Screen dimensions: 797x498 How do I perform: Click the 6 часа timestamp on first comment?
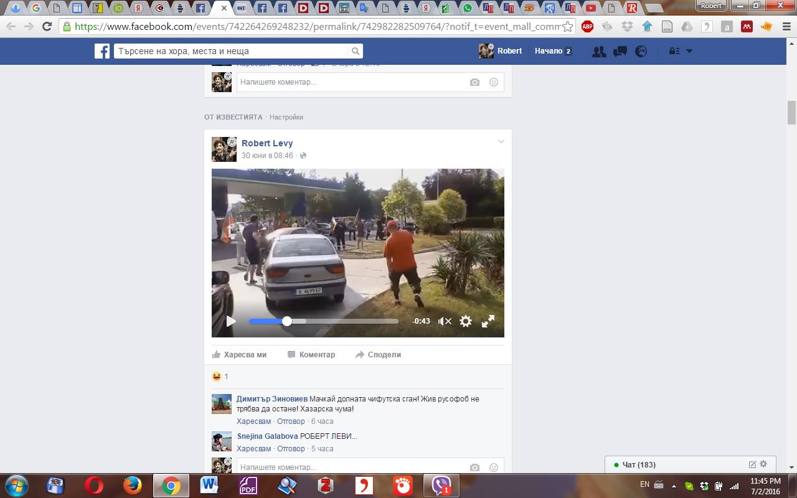pyautogui.click(x=322, y=421)
